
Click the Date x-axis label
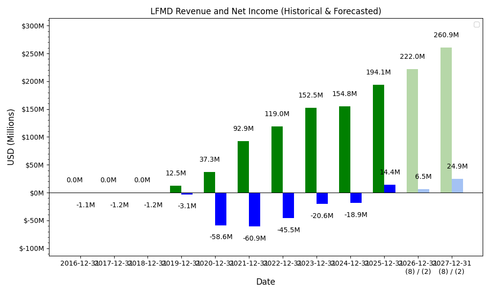point(266,282)
